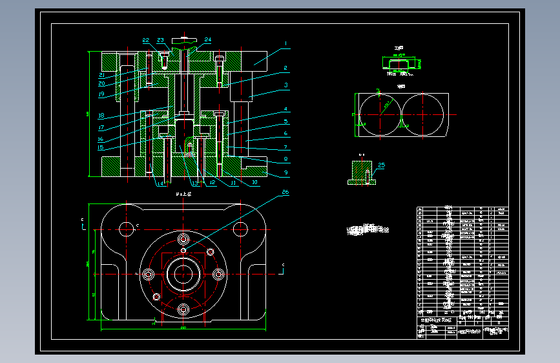The height and width of the screenshot is (363, 560).
Task: Pick callout 15 on the left side
Action: click(101, 147)
